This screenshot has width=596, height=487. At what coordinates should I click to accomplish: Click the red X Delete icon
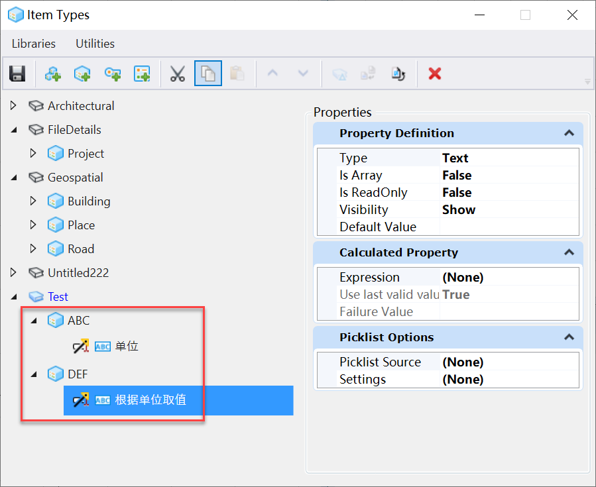[x=435, y=74]
